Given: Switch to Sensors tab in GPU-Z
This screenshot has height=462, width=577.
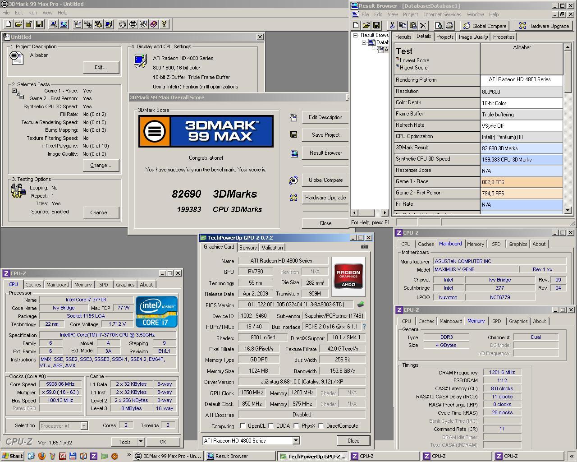Looking at the screenshot, I should point(248,248).
